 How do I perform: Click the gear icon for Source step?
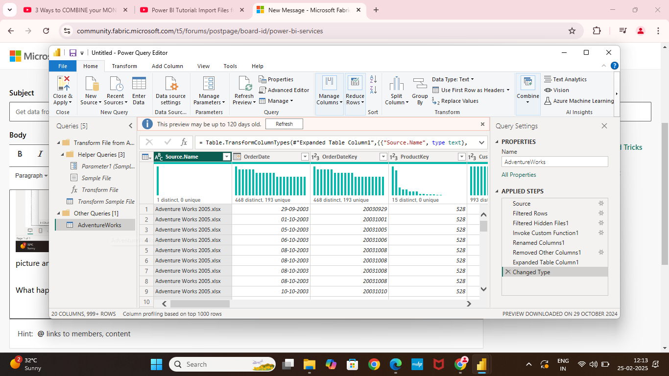[x=601, y=203]
